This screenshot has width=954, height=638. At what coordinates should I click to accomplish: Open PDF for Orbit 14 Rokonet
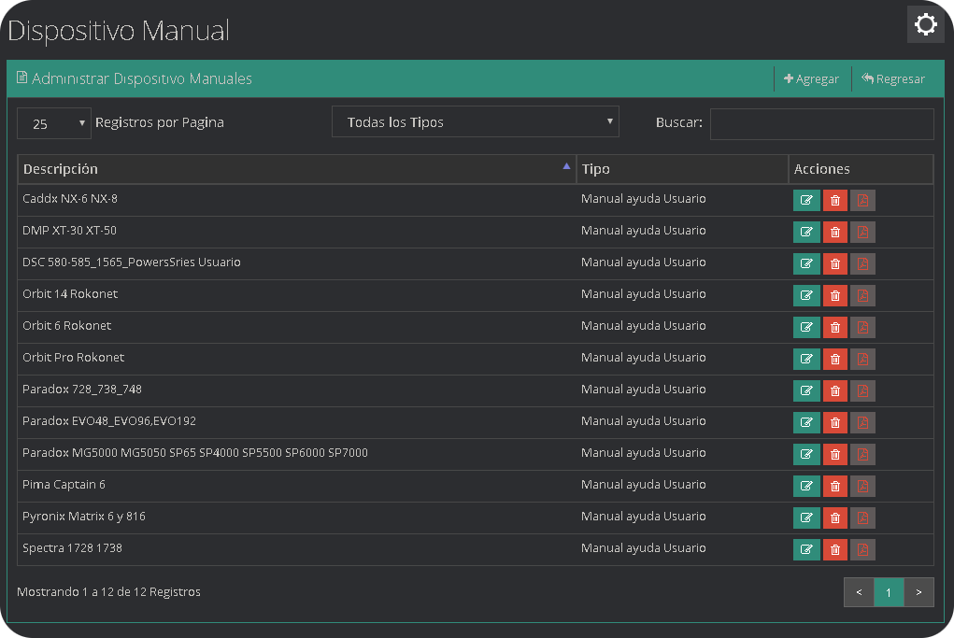click(x=862, y=296)
